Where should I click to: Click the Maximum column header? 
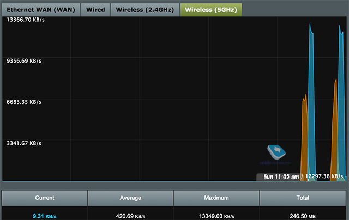click(216, 198)
